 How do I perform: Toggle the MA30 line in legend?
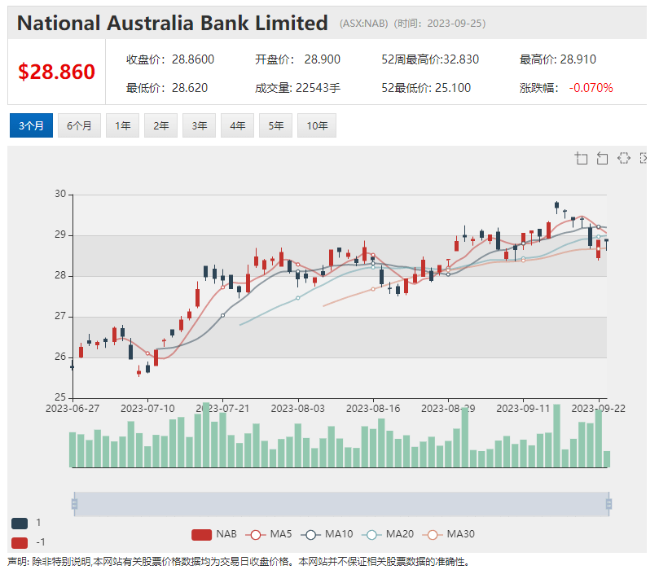tap(449, 534)
